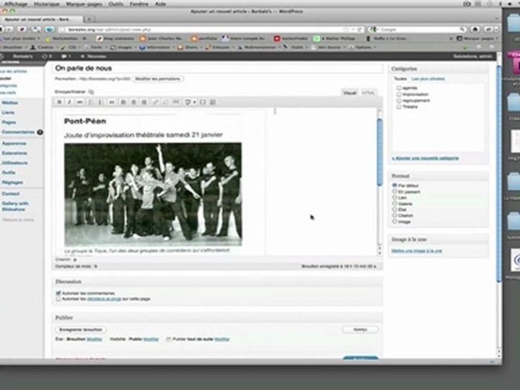520x390 pixels.
Task: Insert a bulleted list in the editor
Action: (x=90, y=102)
